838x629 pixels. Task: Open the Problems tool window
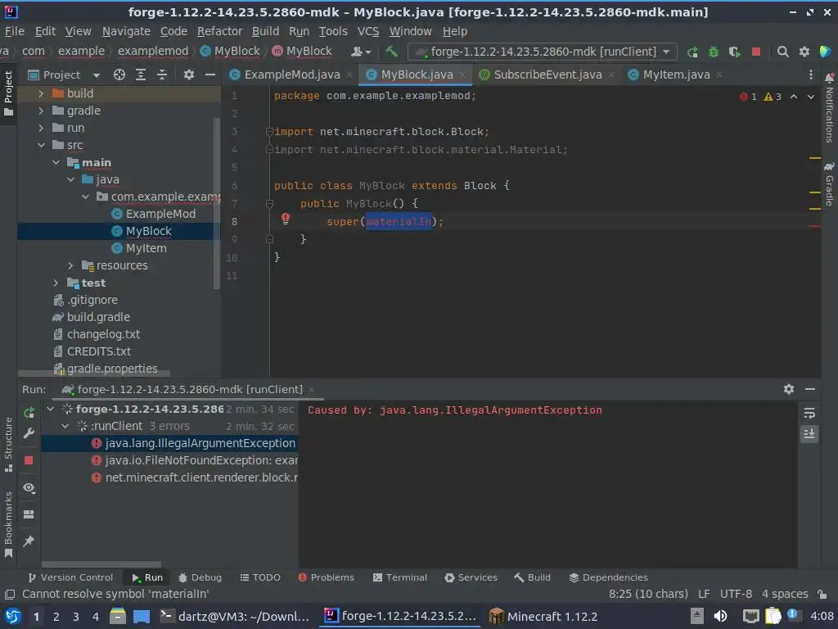pyautogui.click(x=326, y=577)
